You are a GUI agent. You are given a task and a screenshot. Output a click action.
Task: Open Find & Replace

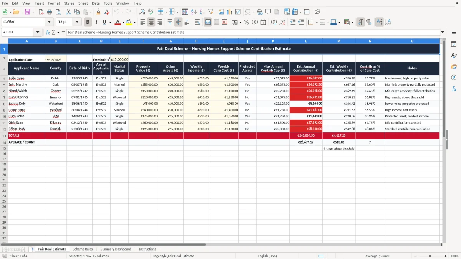point(142,12)
